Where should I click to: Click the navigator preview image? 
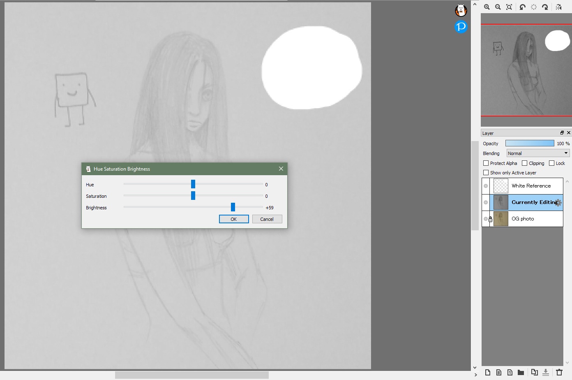click(526, 70)
